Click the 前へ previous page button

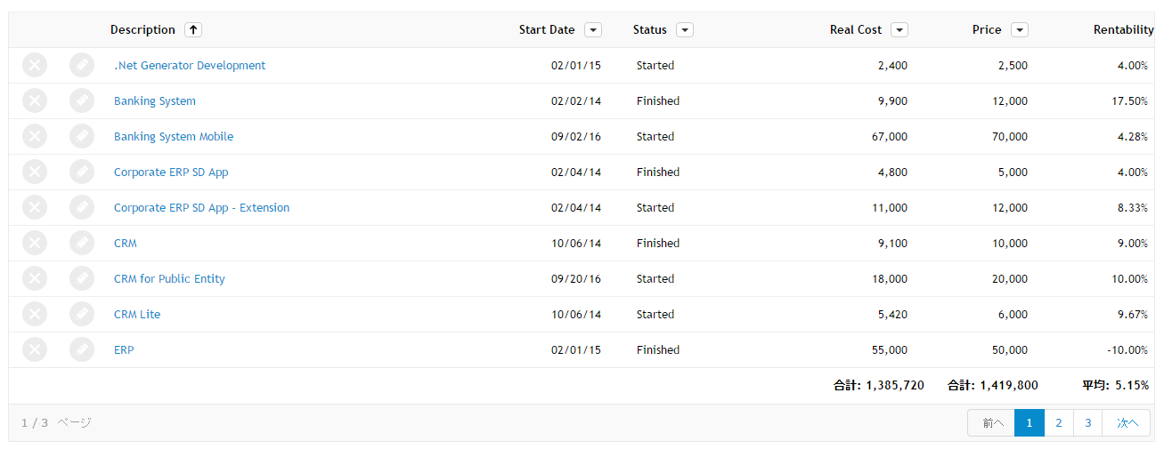pyautogui.click(x=992, y=423)
